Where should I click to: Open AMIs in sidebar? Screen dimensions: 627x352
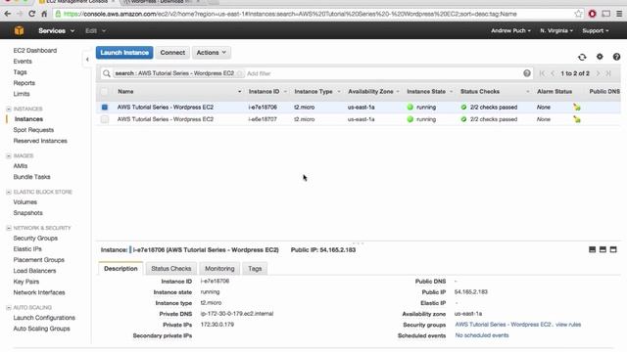tap(20, 166)
